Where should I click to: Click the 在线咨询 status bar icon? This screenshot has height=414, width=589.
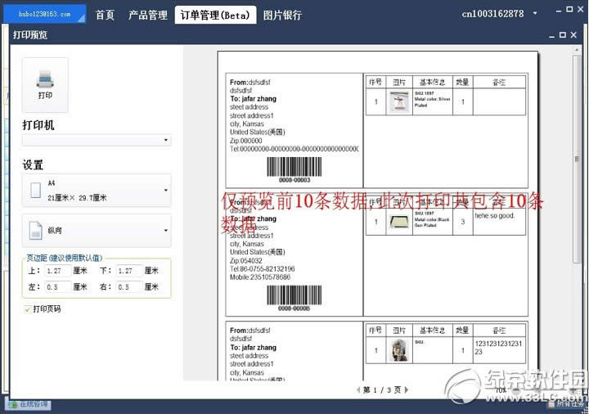[12, 404]
